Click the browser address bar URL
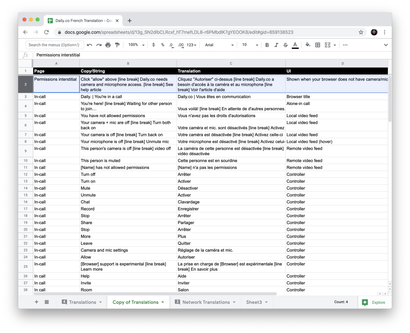 tap(179, 32)
